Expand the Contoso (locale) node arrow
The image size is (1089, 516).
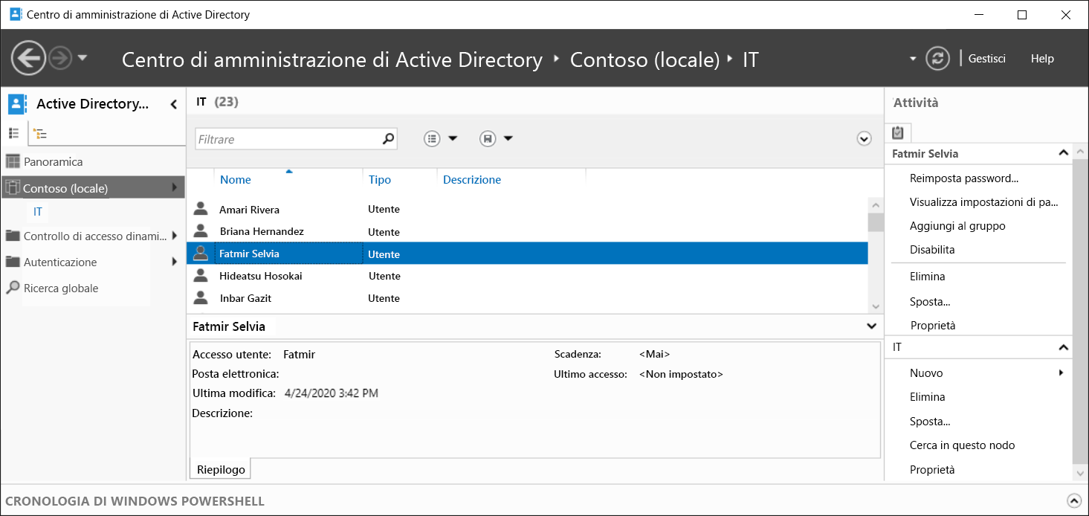pyautogui.click(x=175, y=187)
